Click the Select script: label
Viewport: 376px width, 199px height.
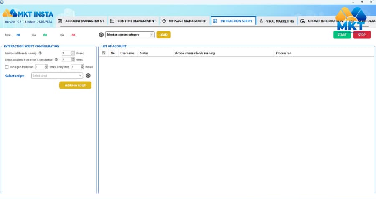point(15,76)
